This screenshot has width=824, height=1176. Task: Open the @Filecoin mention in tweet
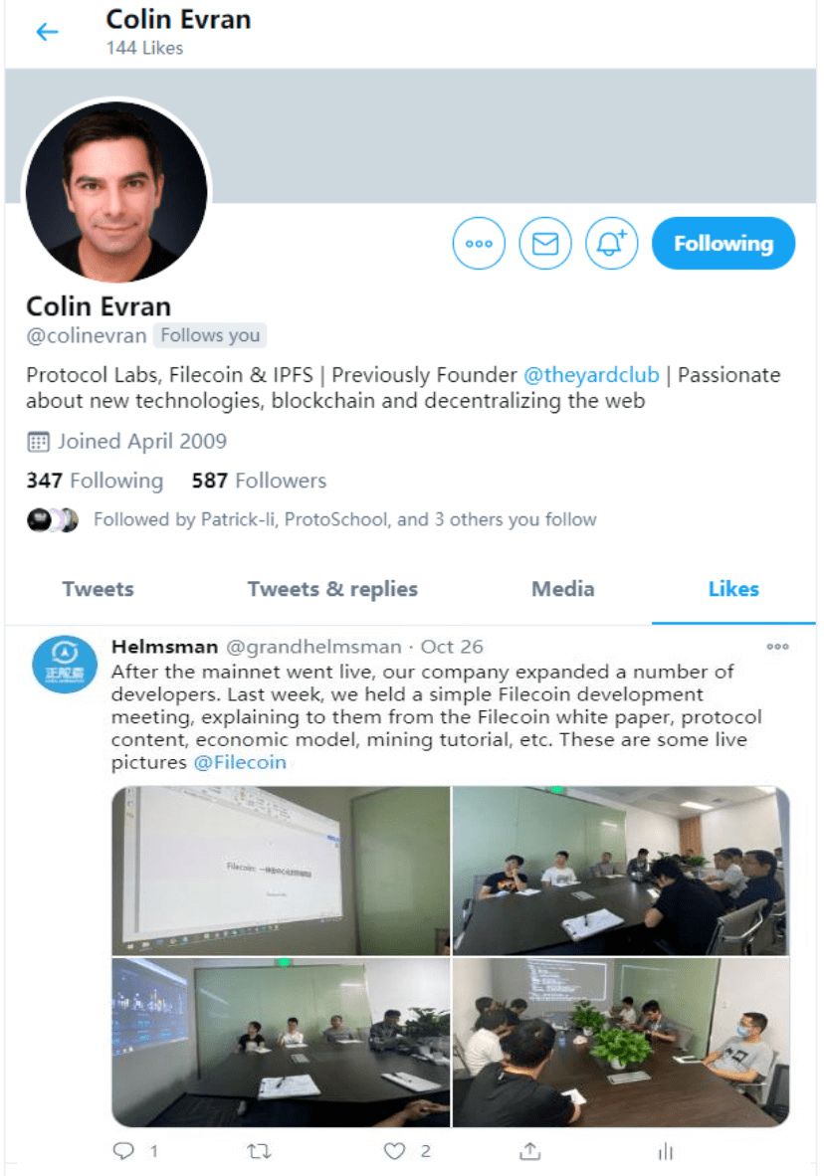[240, 762]
